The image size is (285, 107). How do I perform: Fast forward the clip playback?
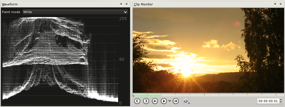pyautogui.click(x=175, y=101)
